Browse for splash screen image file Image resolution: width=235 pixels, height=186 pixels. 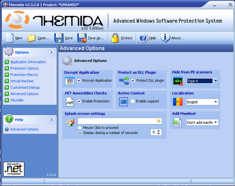pos(159,121)
